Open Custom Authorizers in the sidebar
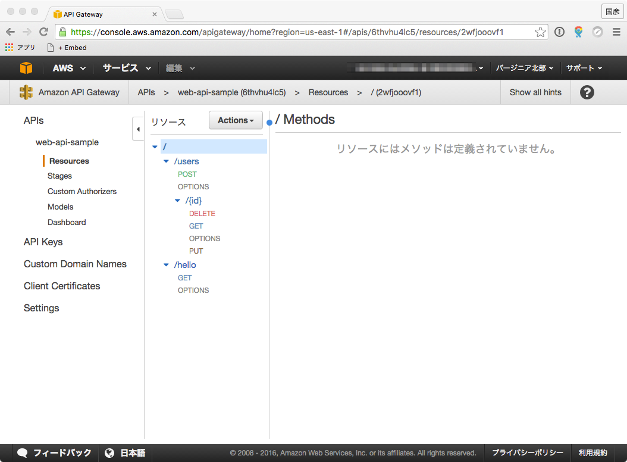 pyautogui.click(x=82, y=191)
